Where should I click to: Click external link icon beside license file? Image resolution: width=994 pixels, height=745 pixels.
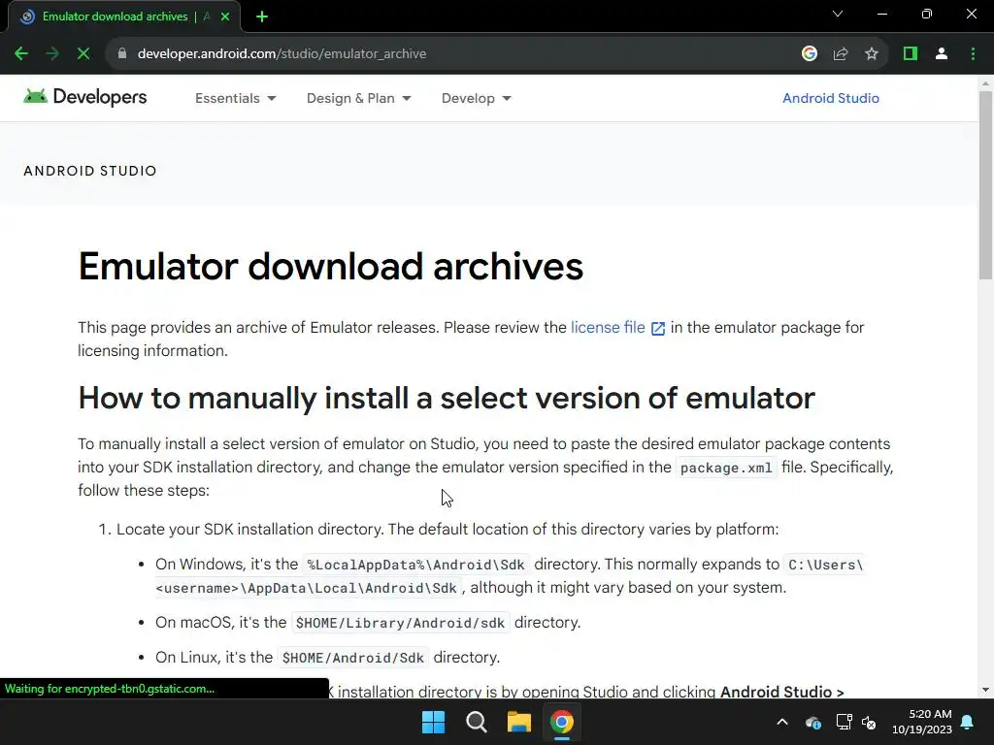coord(658,328)
